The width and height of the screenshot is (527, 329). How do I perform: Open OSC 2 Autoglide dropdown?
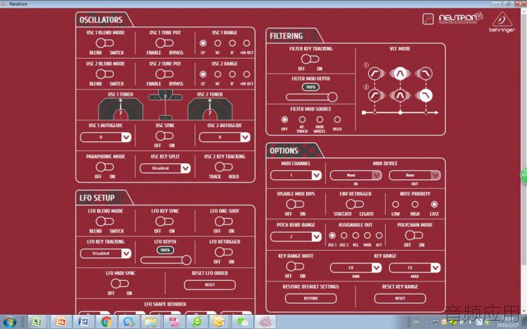(x=224, y=137)
